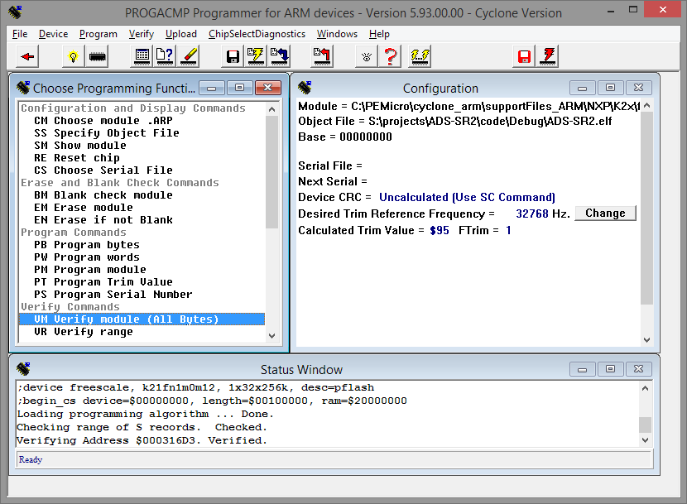This screenshot has width=687, height=504.
Task: Select SM Show module command
Action: click(x=142, y=145)
